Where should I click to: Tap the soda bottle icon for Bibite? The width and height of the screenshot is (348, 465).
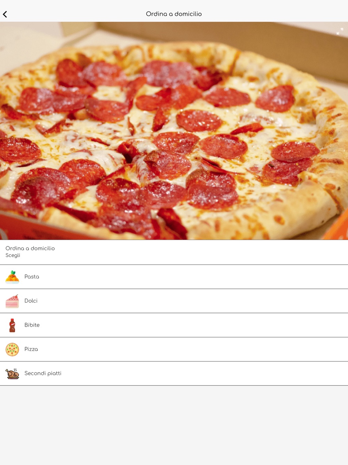click(x=12, y=325)
